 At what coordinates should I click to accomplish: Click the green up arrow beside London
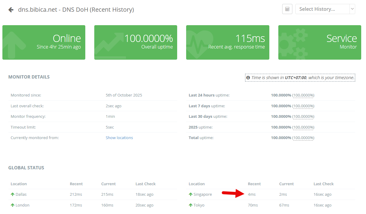coord(13,205)
